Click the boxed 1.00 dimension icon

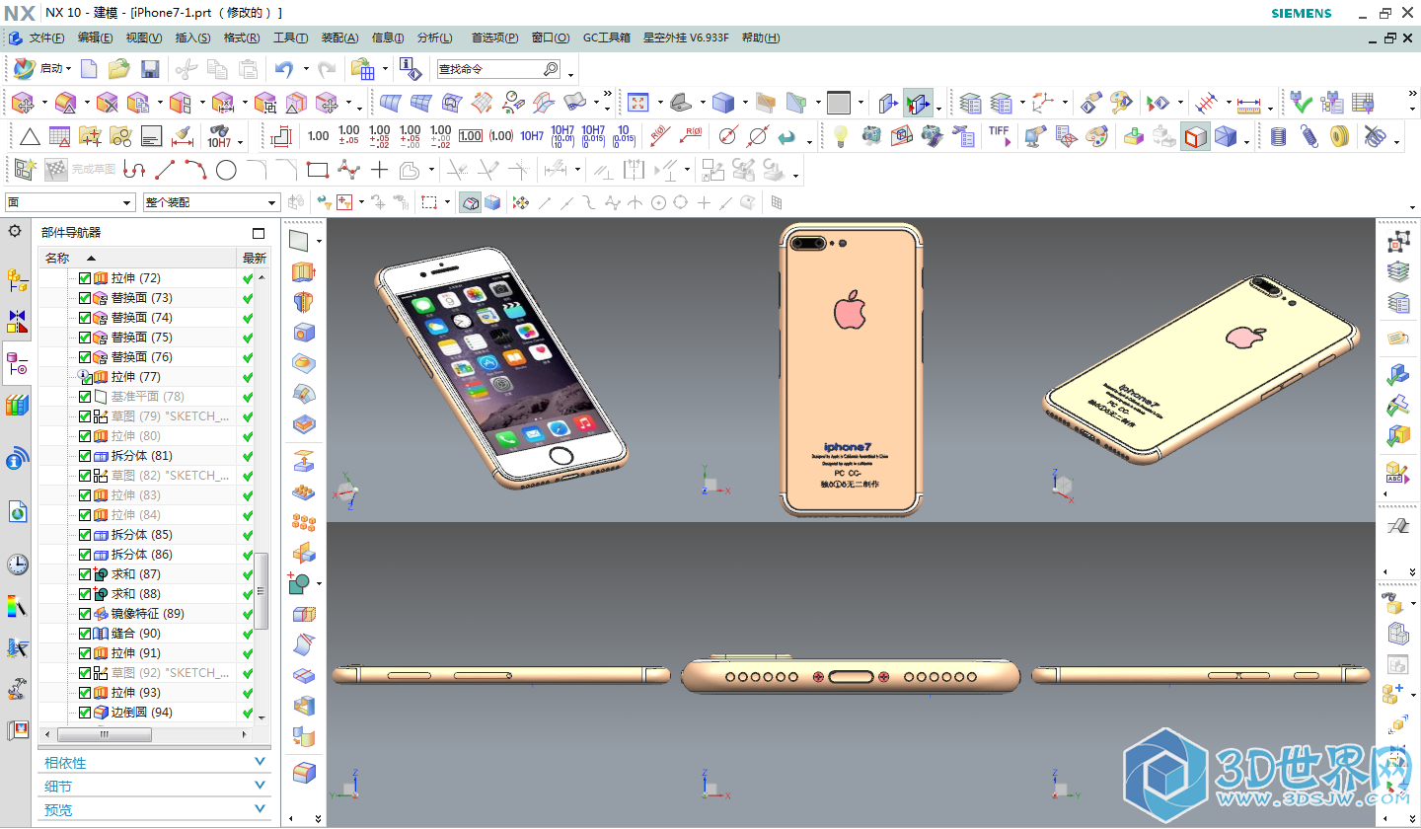coord(471,136)
